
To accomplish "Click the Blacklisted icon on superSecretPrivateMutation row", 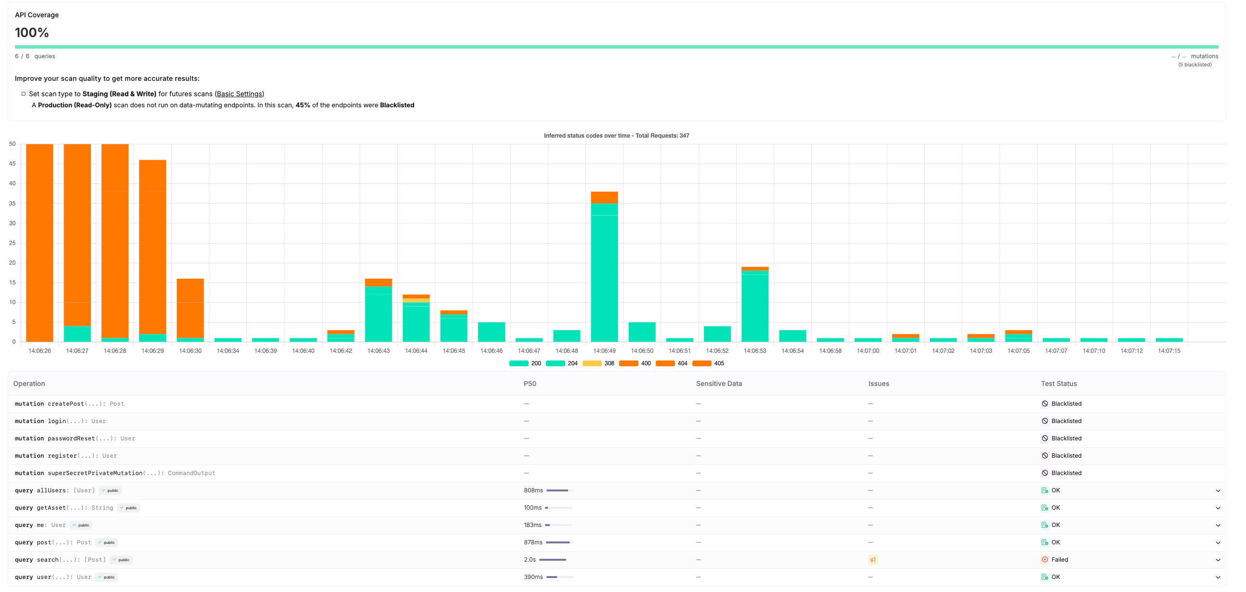I will tap(1045, 473).
